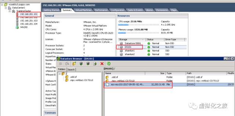
Task: Click the green Normal status icon for DS101
Action: click(149, 47)
